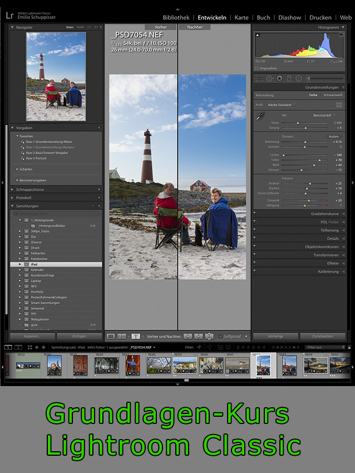
Task: Toggle Originalfoto checkbox under histogram
Action: [x=257, y=68]
